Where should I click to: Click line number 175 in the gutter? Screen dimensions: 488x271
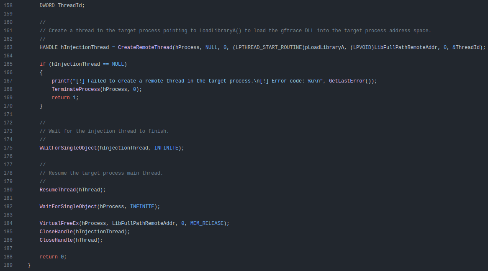(x=8, y=148)
